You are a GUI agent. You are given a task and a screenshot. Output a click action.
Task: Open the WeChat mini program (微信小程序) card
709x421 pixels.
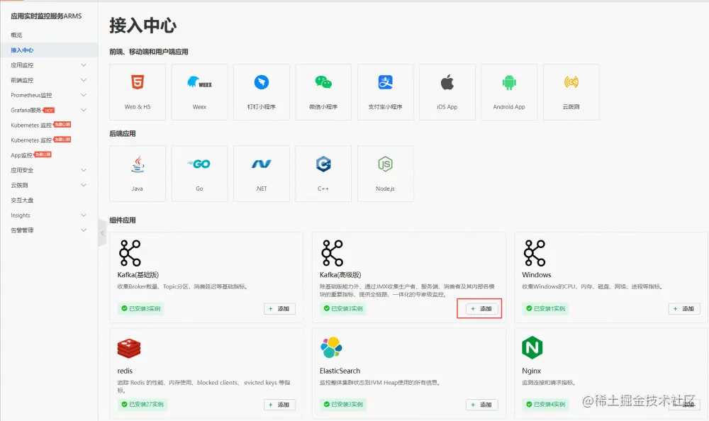(323, 92)
